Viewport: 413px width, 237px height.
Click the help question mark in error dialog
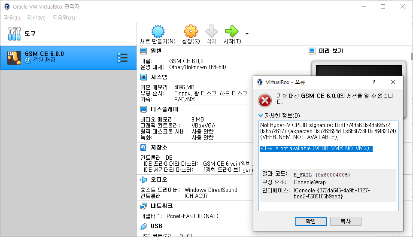tap(374, 82)
